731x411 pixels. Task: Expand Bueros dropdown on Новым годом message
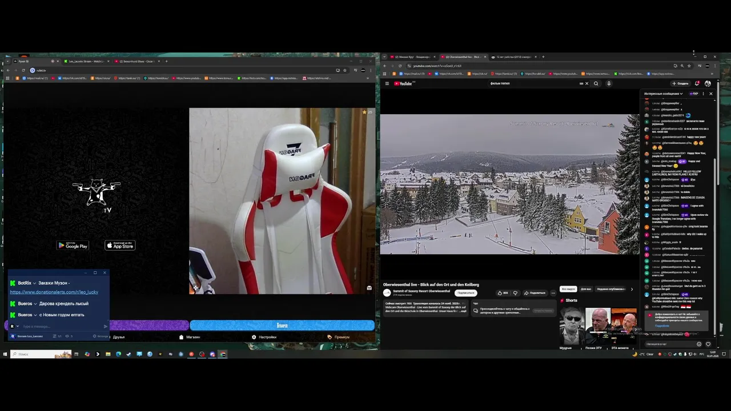(x=35, y=315)
